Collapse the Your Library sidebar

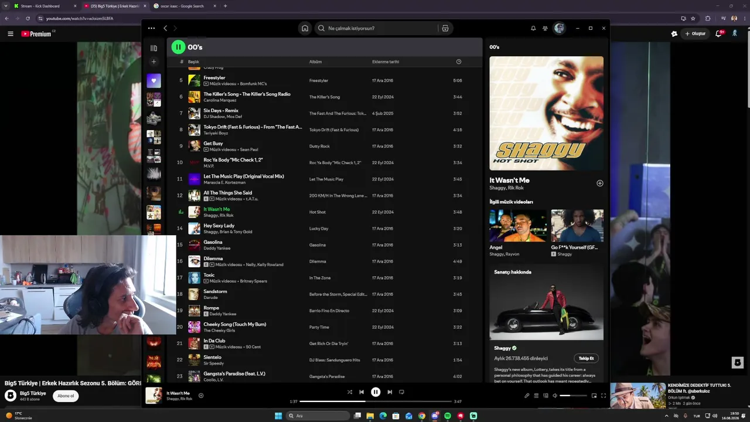(154, 48)
